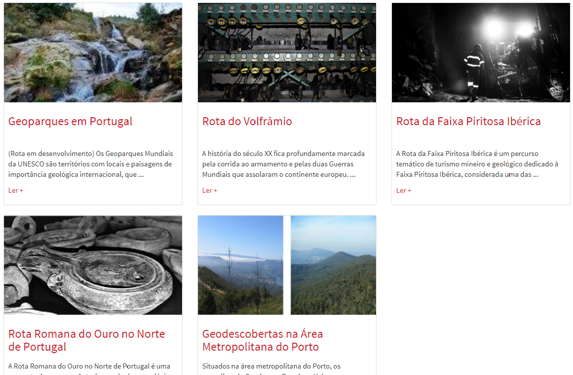Click the Volfrâmio século XX description paragraph
Viewport: 573px width, 375px height.
tap(284, 164)
